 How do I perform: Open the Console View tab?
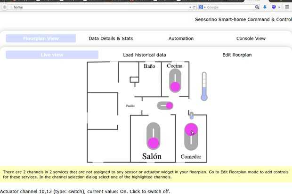251,38
